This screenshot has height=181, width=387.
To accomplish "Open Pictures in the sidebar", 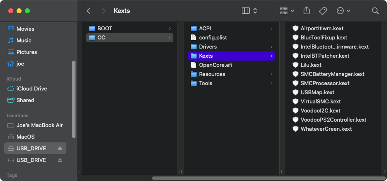I will (34, 52).
